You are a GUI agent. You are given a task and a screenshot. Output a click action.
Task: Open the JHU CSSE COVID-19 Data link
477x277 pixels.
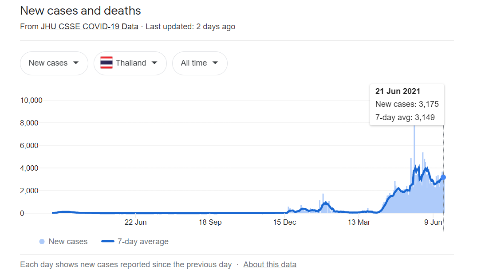coord(90,27)
